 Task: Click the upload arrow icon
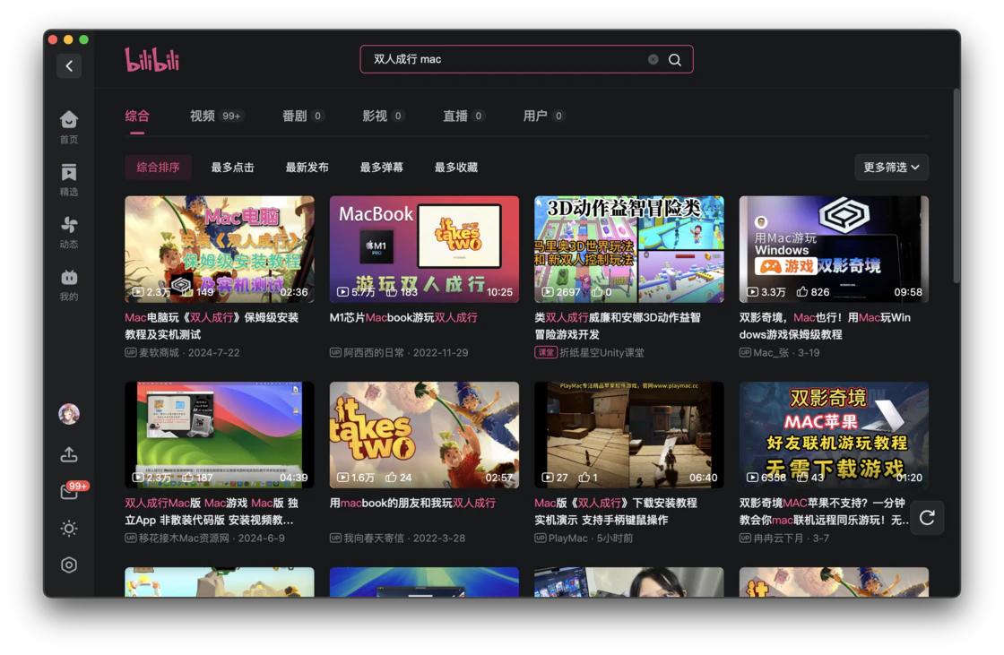pos(69,453)
